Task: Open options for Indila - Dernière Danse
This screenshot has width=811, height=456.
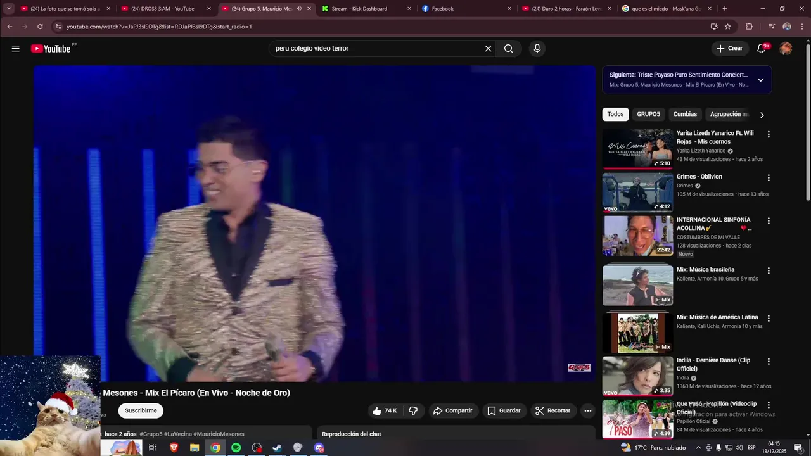Action: tap(769, 362)
